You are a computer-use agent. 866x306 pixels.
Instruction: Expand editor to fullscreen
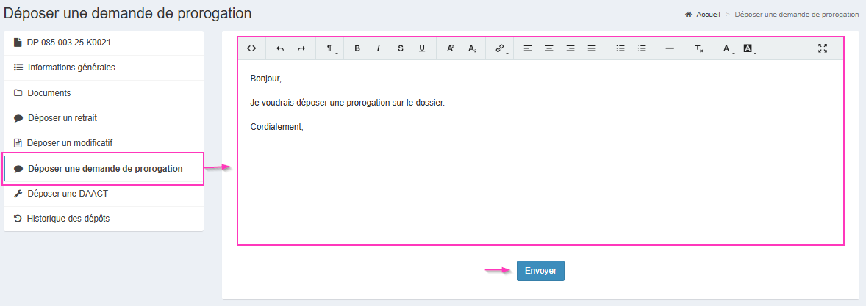(823, 48)
